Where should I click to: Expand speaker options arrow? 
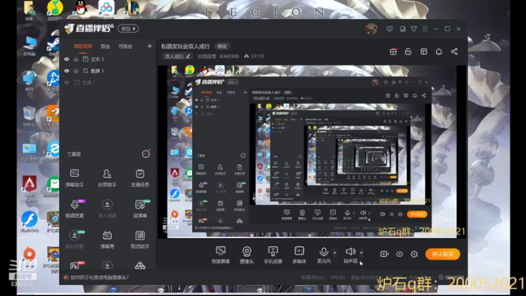[x=361, y=253]
